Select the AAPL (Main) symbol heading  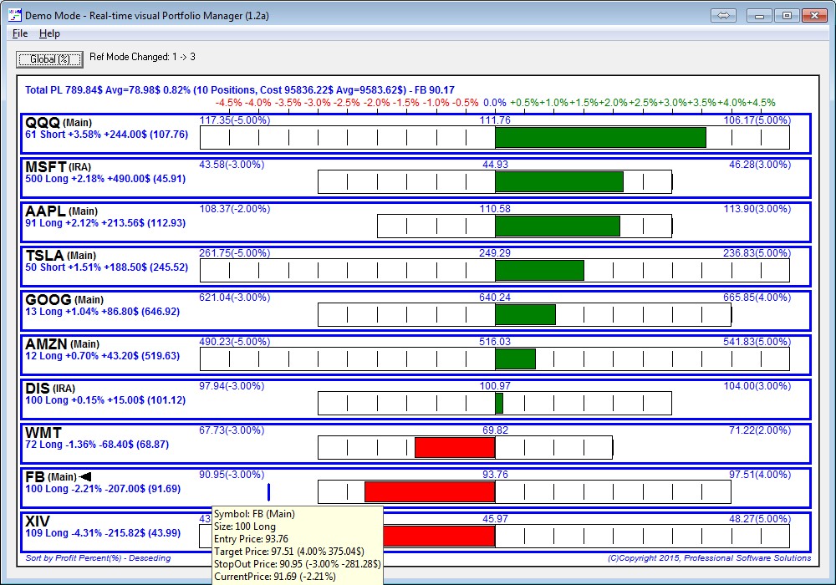[x=61, y=211]
